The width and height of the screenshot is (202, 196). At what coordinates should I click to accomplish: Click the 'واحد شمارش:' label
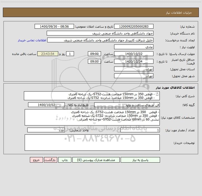[x=79, y=130]
